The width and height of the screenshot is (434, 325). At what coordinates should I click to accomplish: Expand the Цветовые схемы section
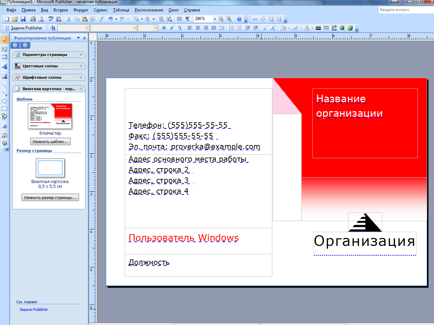(49, 66)
